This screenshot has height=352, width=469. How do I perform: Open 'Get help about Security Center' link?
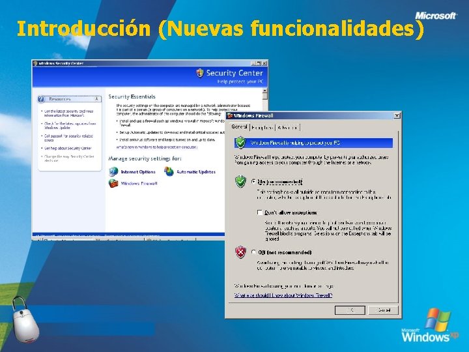[x=68, y=148]
